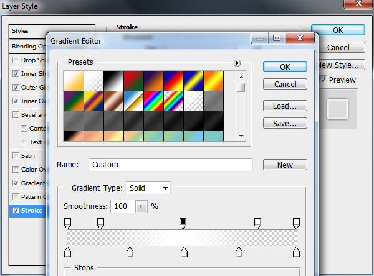Image resolution: width=374 pixels, height=276 pixels.
Task: Disable the Inner Shadow checkbox
Action: point(16,73)
